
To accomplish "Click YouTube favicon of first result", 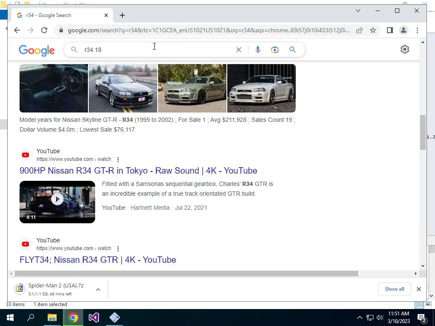I will coord(25,155).
